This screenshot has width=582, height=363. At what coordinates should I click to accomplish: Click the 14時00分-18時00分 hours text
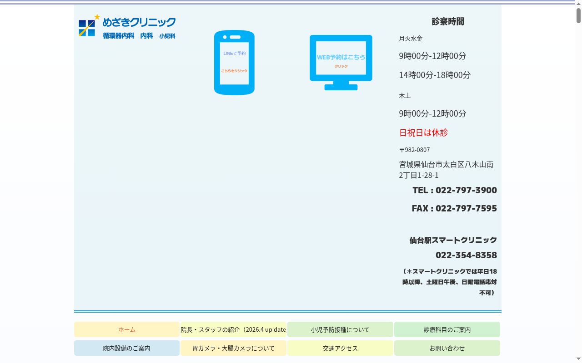(435, 75)
